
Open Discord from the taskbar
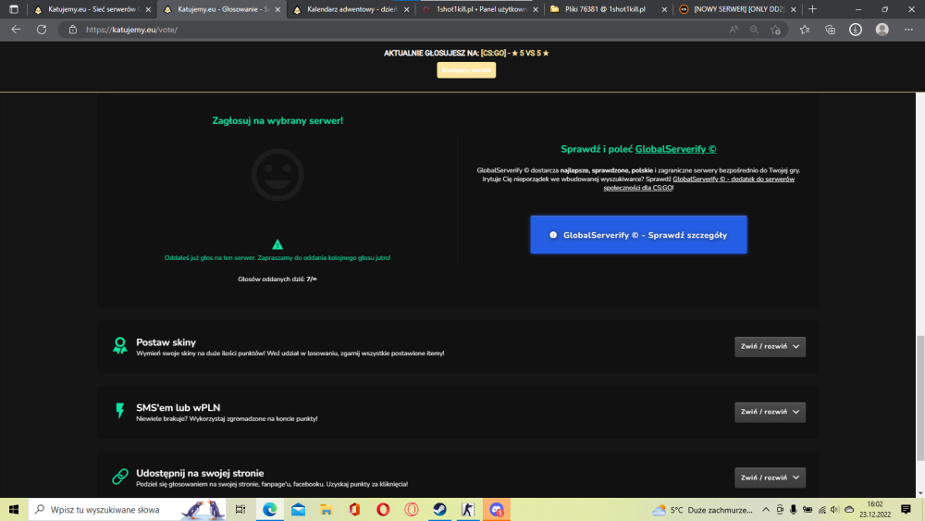click(x=496, y=509)
